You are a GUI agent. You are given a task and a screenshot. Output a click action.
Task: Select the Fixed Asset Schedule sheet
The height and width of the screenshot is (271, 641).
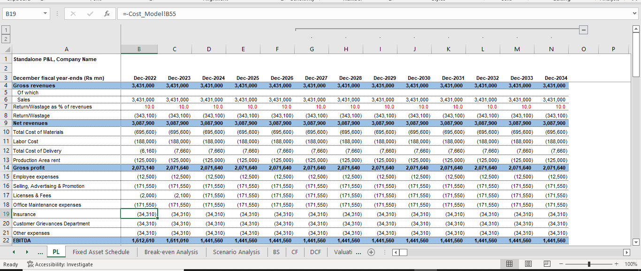point(101,252)
